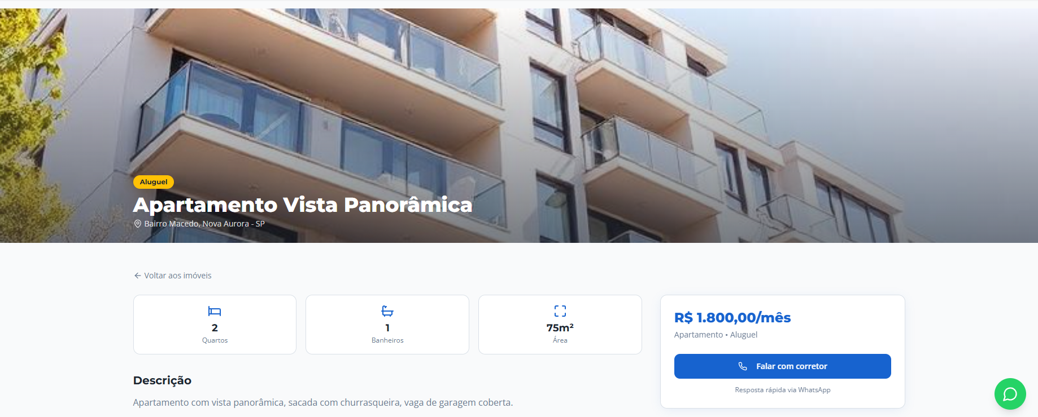Viewport: 1038px width, 417px height.
Task: Click the Apartamento Vista Panorâmica title
Action: tap(303, 205)
